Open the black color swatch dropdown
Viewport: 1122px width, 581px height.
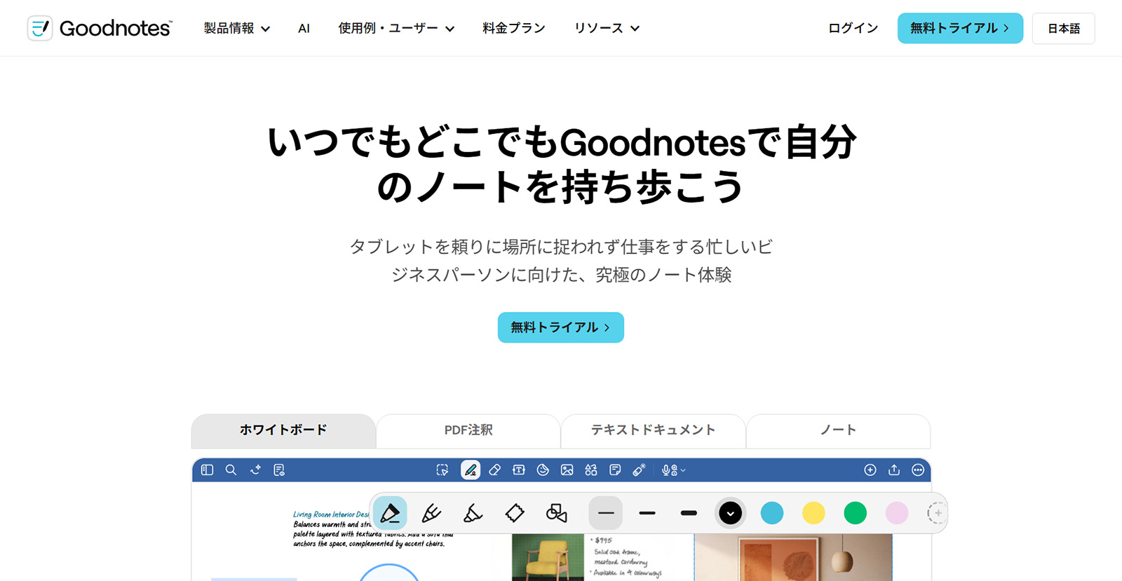[730, 513]
